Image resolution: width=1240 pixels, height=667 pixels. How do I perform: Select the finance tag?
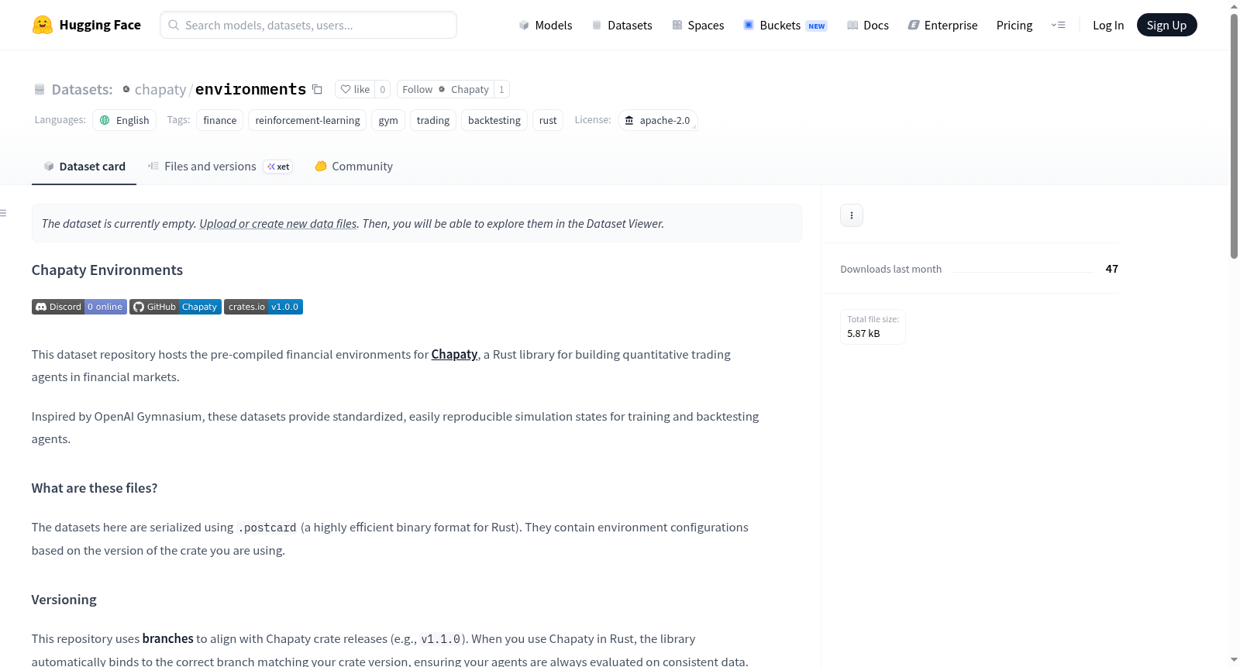coord(220,120)
